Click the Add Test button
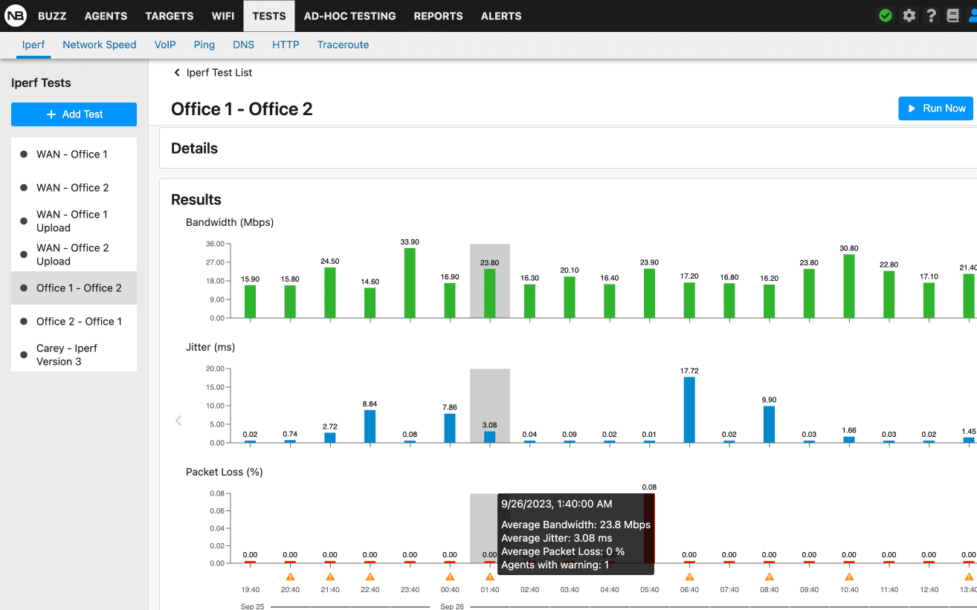Viewport: 977px width, 610px height. pos(74,114)
